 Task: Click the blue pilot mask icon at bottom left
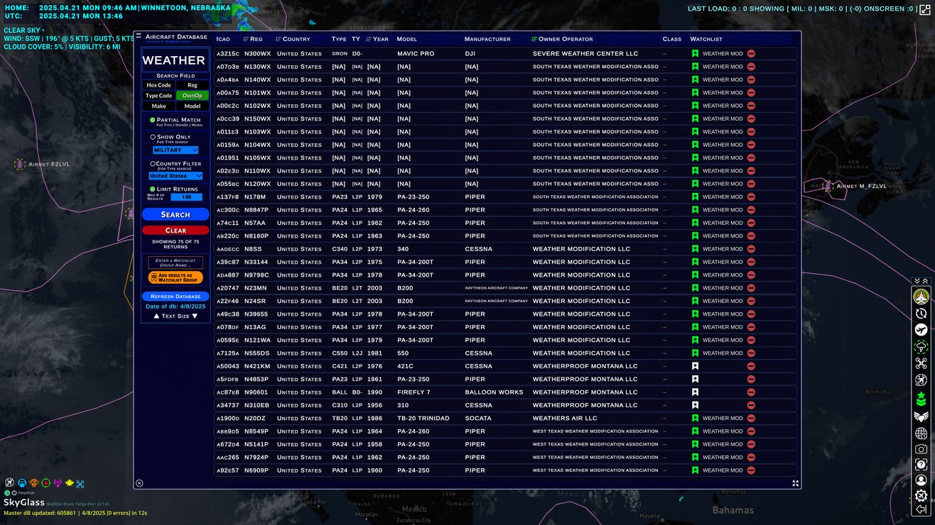22,483
